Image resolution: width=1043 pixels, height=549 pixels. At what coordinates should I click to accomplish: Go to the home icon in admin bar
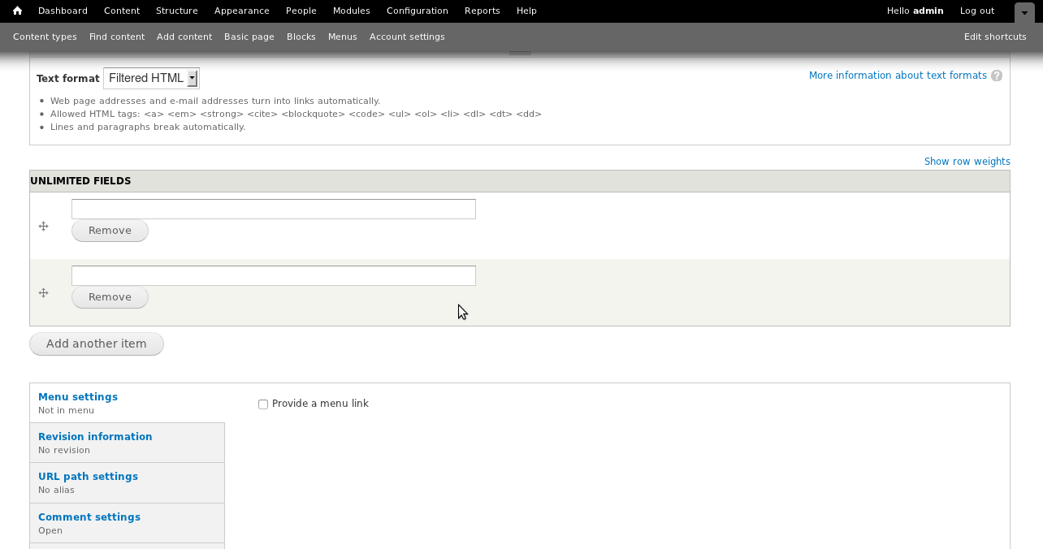click(x=17, y=11)
